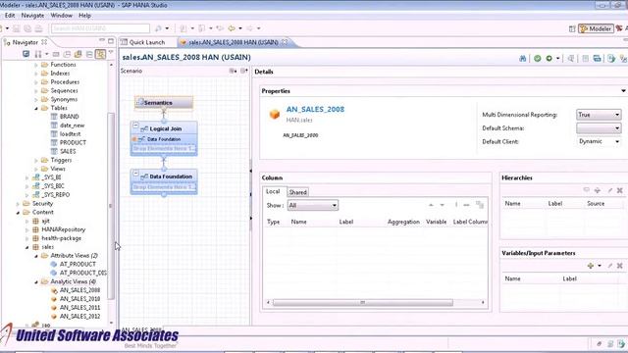Image resolution: width=628 pixels, height=353 pixels.
Task: Open the Multi Dimensional Reporting dropdown
Action: pos(599,115)
